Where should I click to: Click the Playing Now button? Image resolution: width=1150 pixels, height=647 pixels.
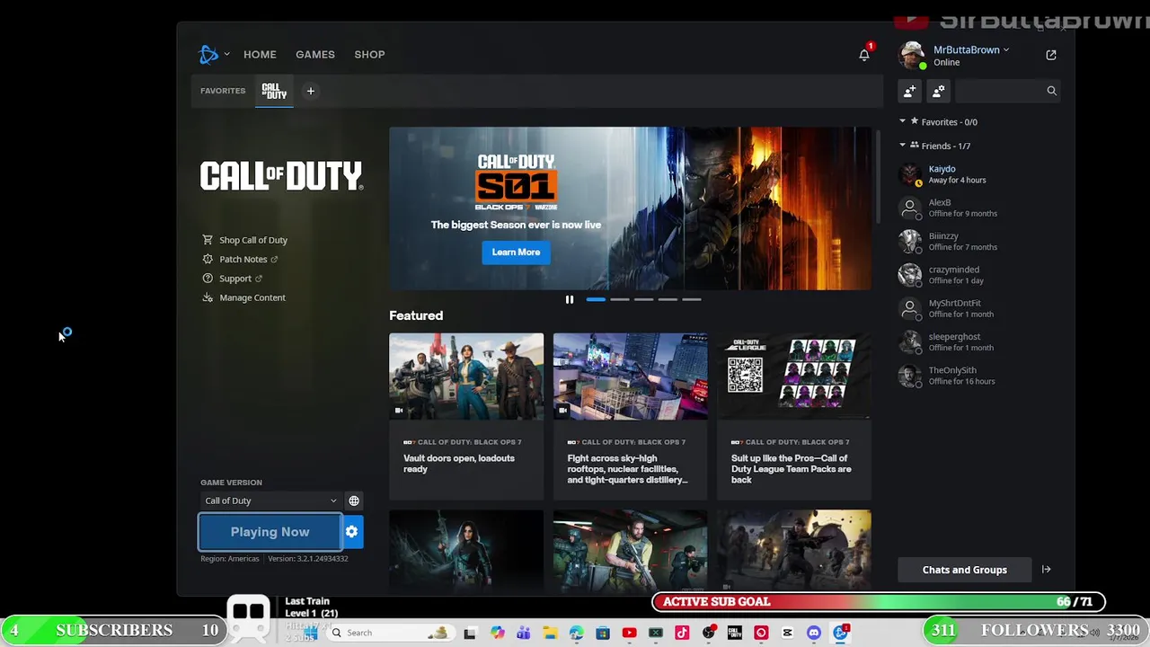(270, 532)
